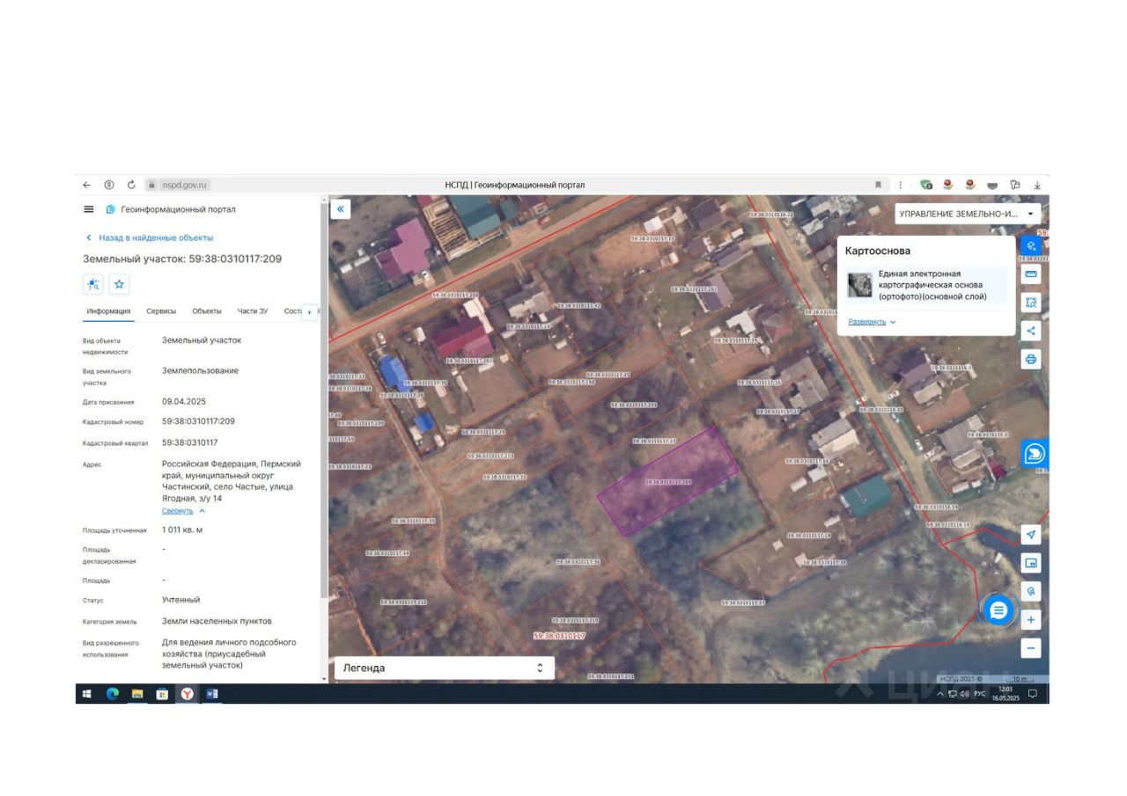Select the area search selection tool
The width and height of the screenshot is (1127, 796).
[1031, 303]
